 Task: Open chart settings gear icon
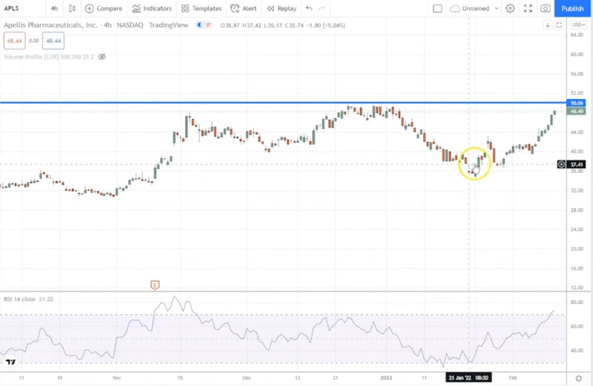[x=510, y=8]
